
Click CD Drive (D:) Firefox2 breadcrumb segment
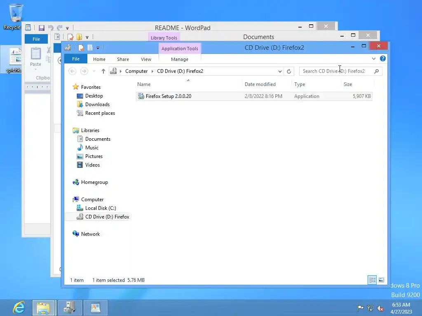click(x=180, y=71)
